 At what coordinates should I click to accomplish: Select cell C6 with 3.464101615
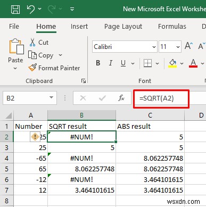coord(150,179)
